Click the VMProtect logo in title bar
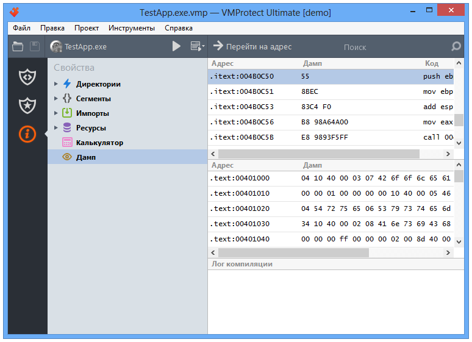Screen dimensions: 472x342 click(x=14, y=12)
